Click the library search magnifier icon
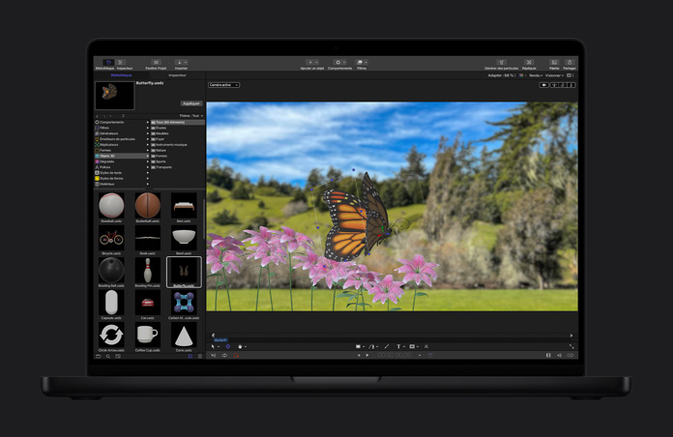Viewport: 673px width, 437px height. click(x=108, y=356)
